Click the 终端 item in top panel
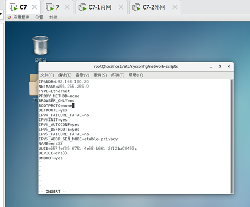The width and height of the screenshot is (250, 207). [x=53, y=18]
